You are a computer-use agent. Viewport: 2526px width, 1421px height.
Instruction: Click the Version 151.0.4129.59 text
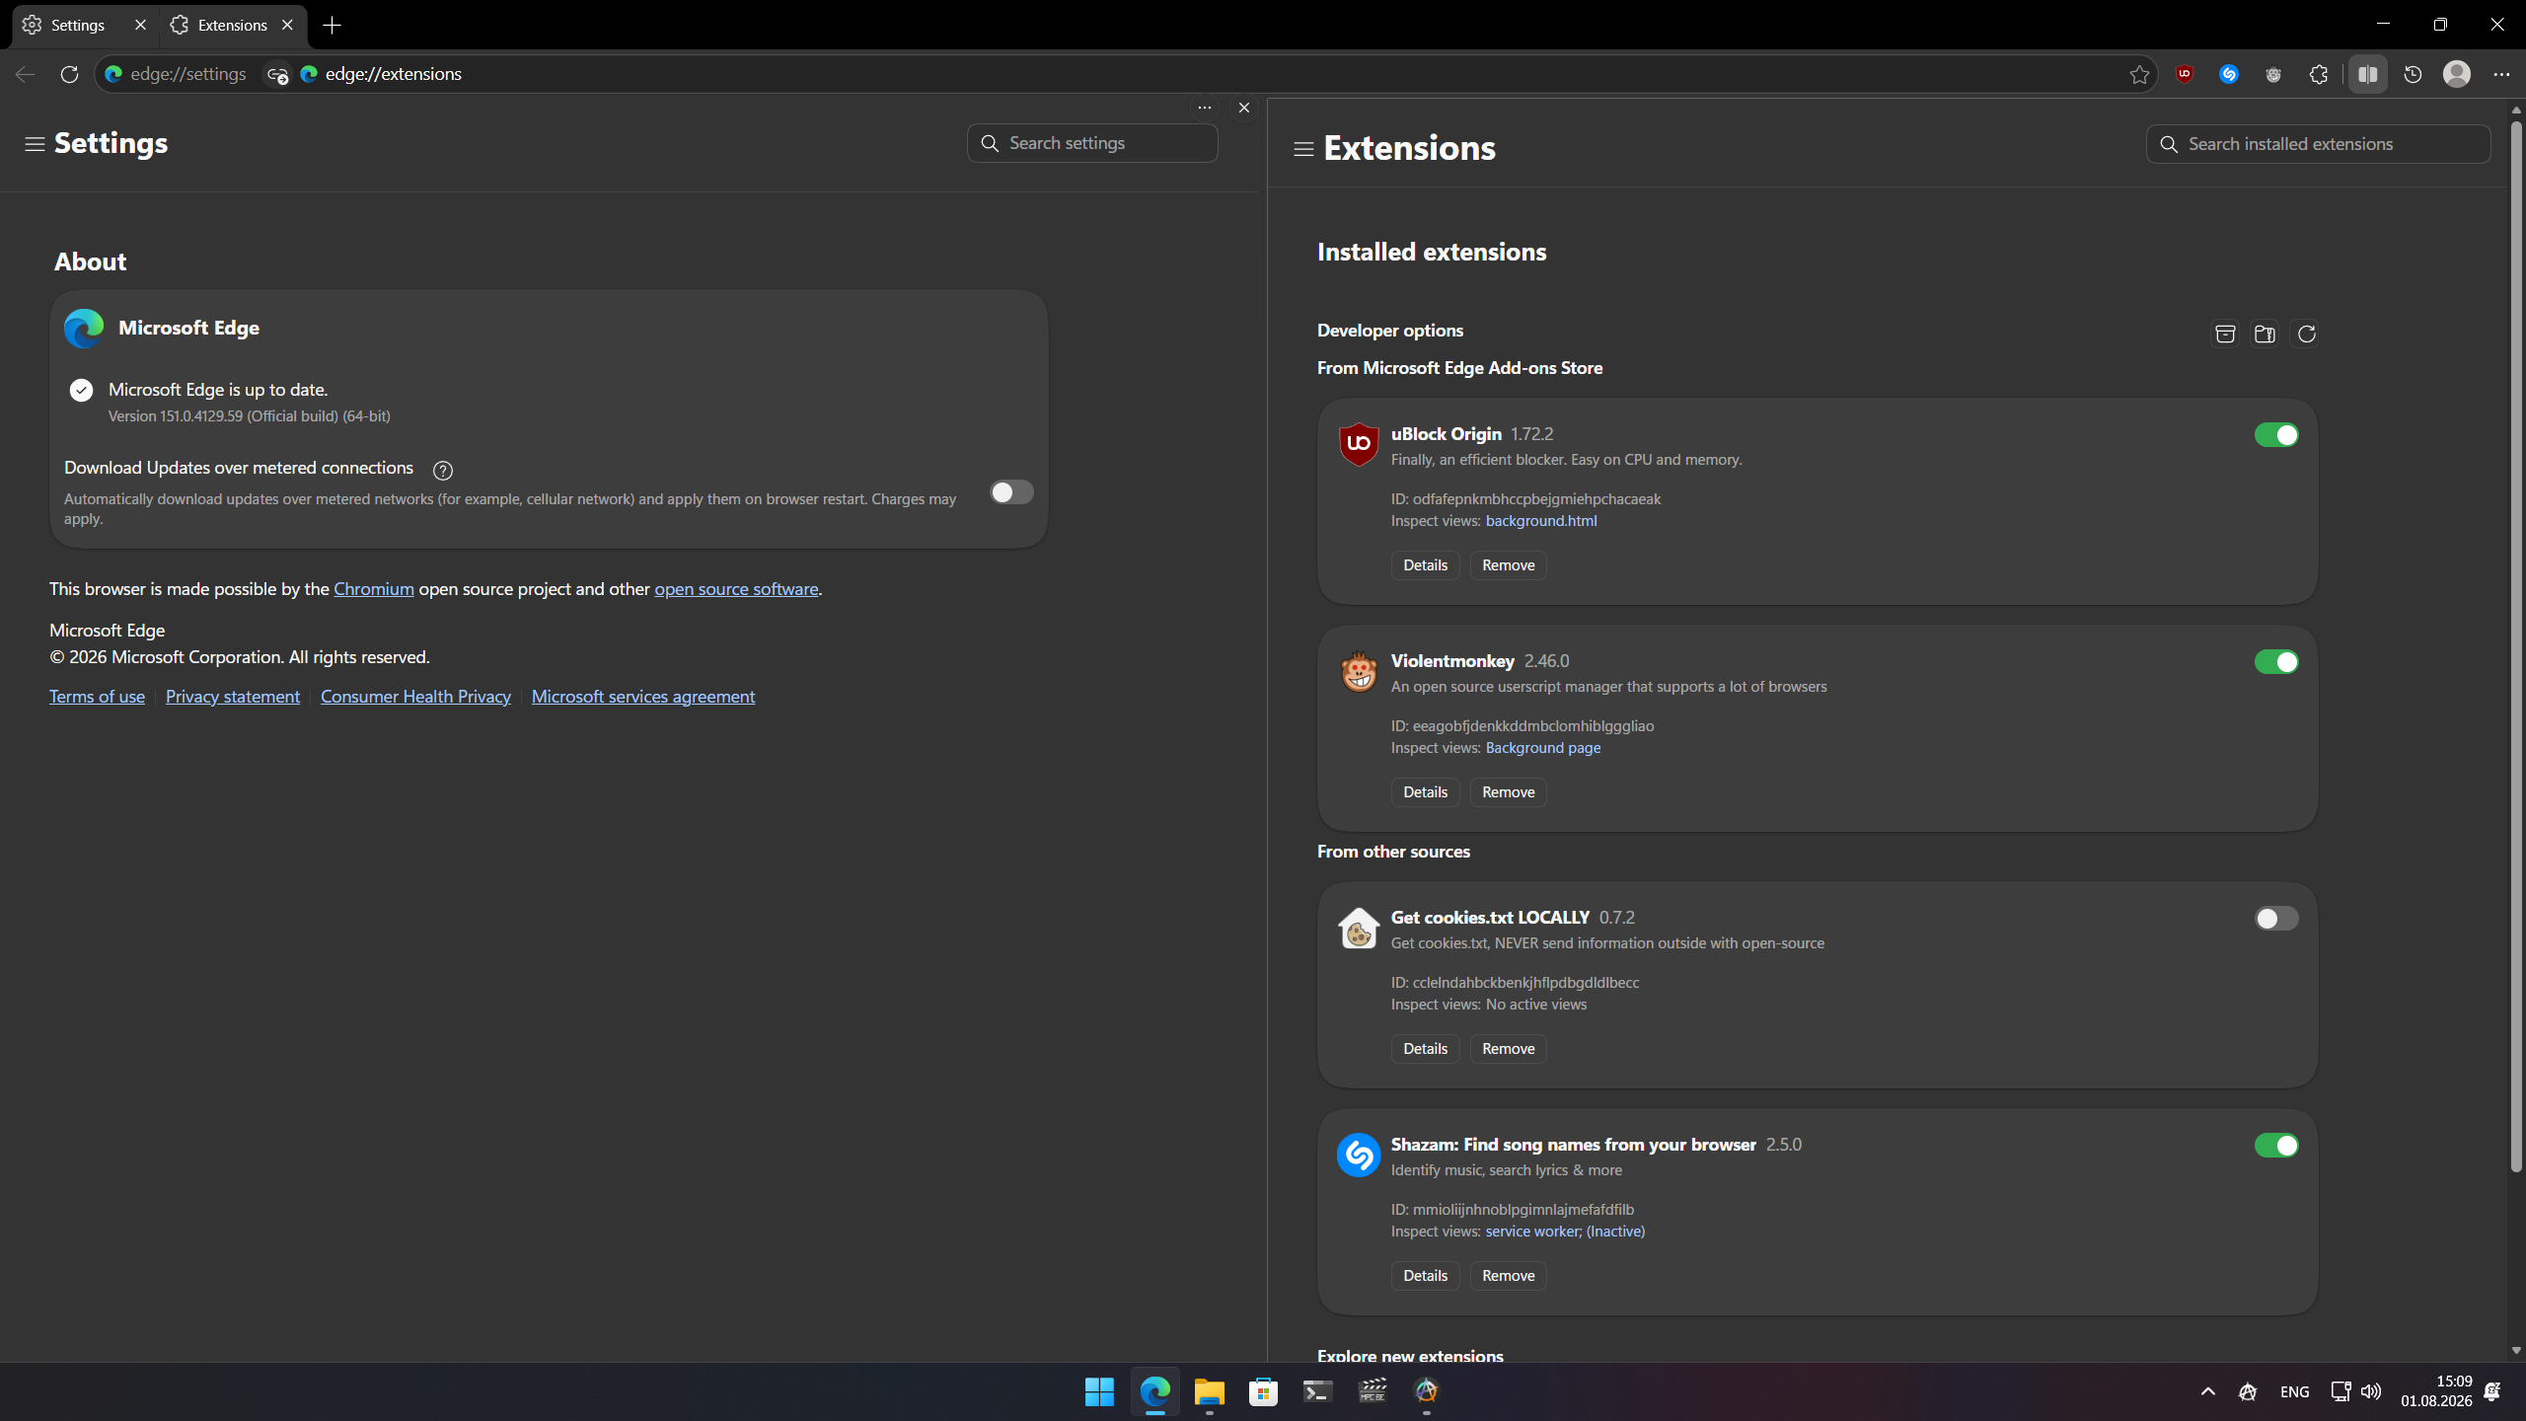[x=250, y=416]
